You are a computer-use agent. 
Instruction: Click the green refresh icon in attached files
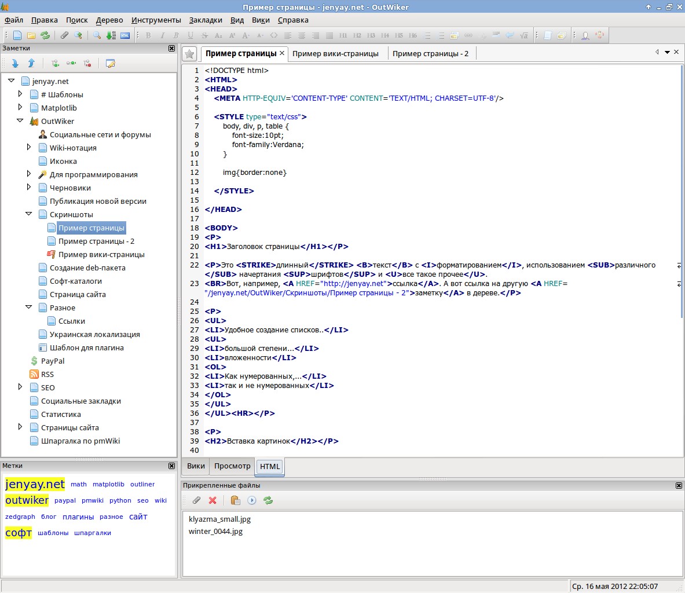tap(268, 500)
